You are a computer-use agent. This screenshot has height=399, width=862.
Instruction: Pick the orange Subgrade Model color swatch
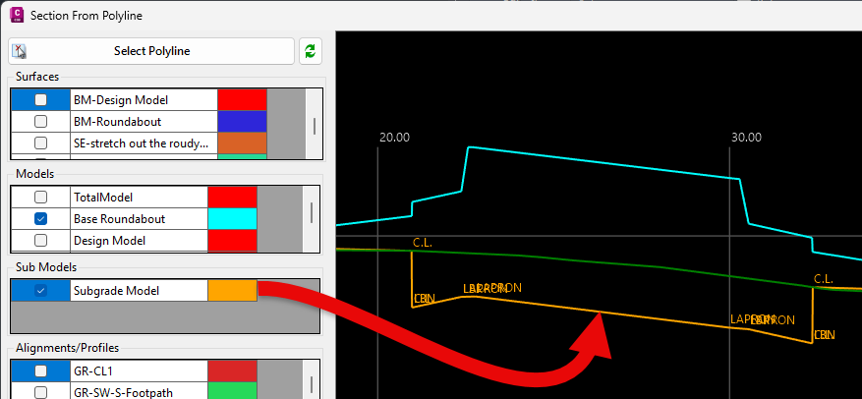point(232,290)
